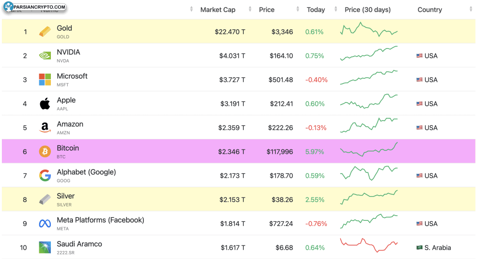
Task: View Microsoft 30-day price chart
Action: tap(369, 77)
